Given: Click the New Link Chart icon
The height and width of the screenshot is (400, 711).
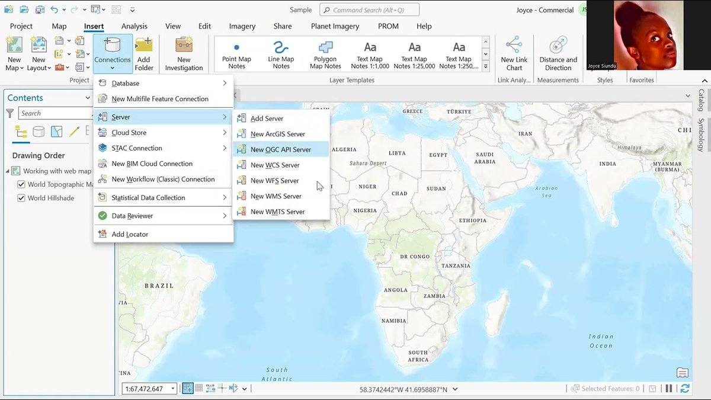Looking at the screenshot, I should pos(514,45).
